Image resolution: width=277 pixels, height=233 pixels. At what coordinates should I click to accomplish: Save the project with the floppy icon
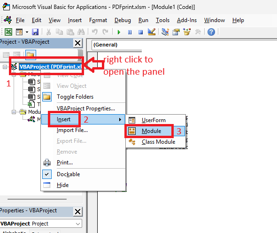(35, 32)
